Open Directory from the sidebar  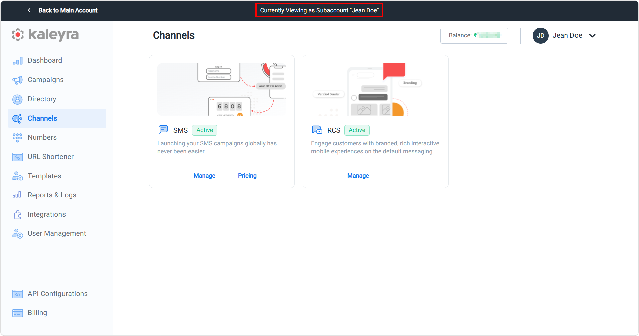pyautogui.click(x=42, y=99)
